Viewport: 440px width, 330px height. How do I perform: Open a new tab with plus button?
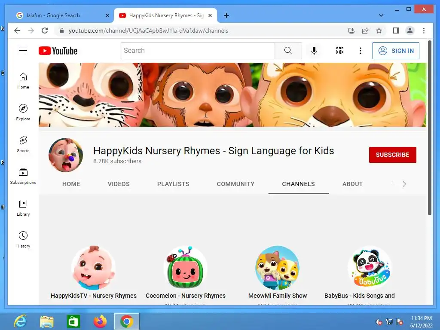226,15
